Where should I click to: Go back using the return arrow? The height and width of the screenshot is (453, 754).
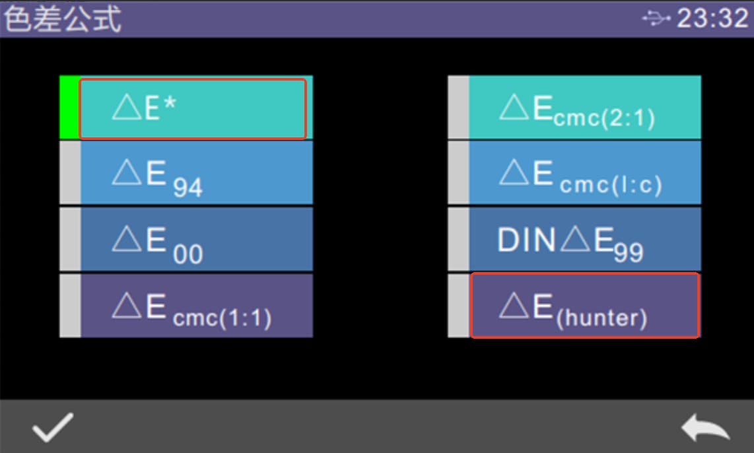click(x=705, y=429)
